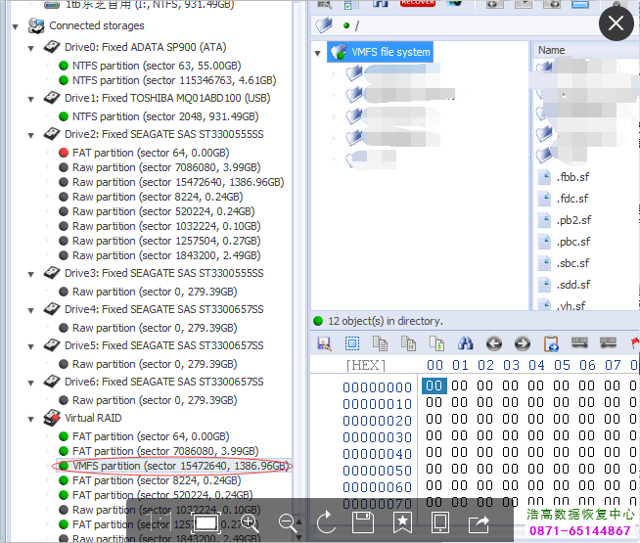Close the image viewer with X button
The width and height of the screenshot is (640, 543).
617,23
